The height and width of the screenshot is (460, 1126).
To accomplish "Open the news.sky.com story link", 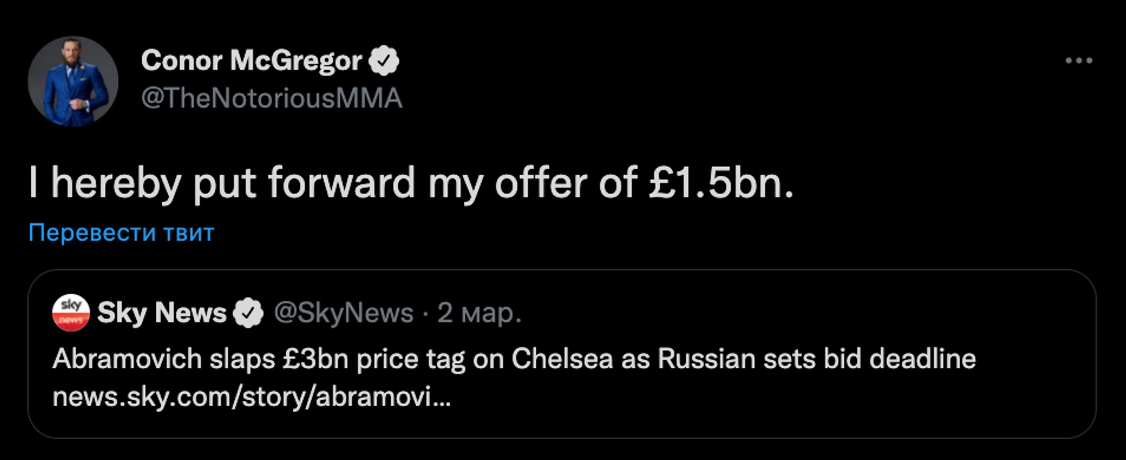I will pyautogui.click(x=251, y=397).
